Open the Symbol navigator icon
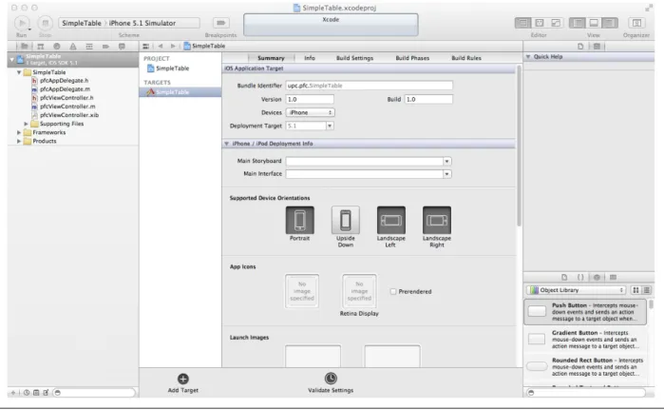 coord(41,47)
